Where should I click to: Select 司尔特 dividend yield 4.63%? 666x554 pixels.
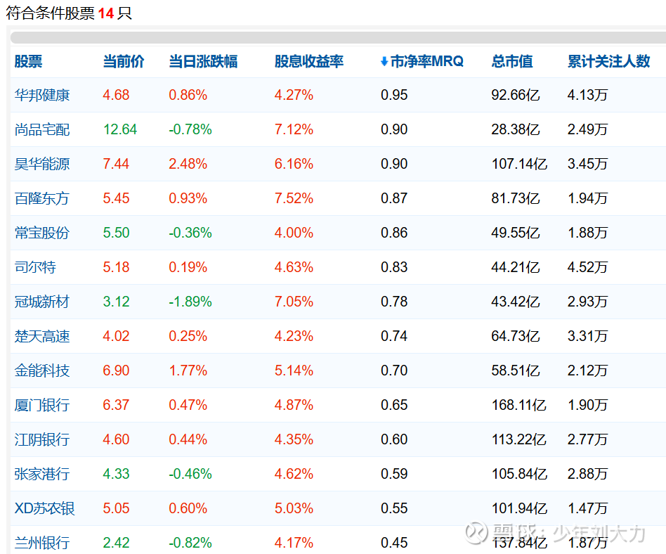pyautogui.click(x=294, y=267)
